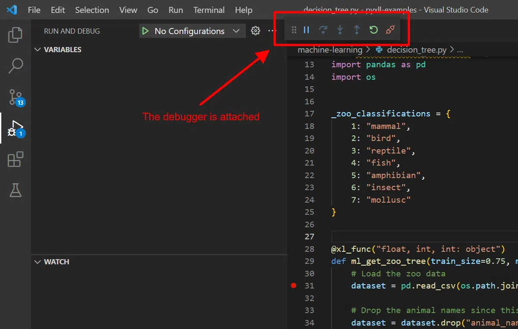
Task: Click the "bird" string in the code
Action: click(x=381, y=138)
